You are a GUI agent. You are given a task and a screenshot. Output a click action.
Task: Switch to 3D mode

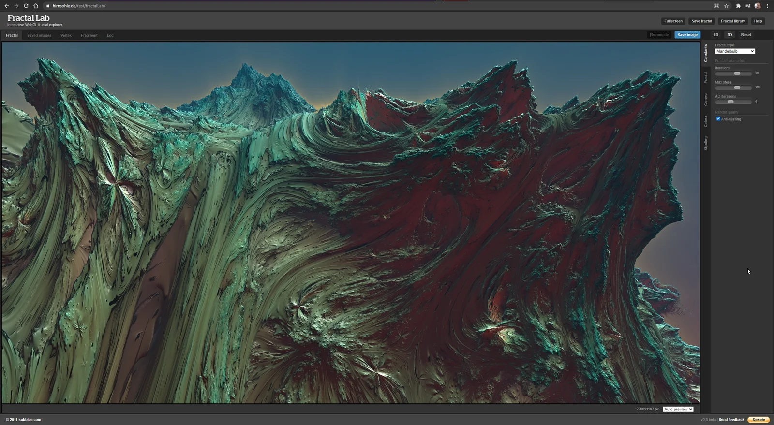(x=729, y=35)
